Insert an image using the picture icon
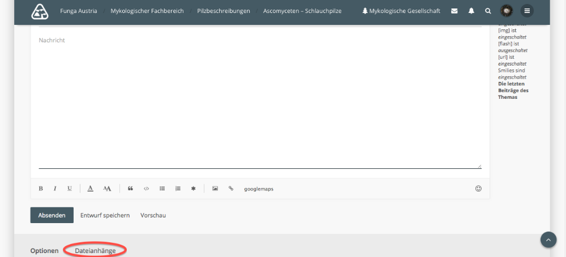The width and height of the screenshot is (566, 257). click(x=215, y=189)
